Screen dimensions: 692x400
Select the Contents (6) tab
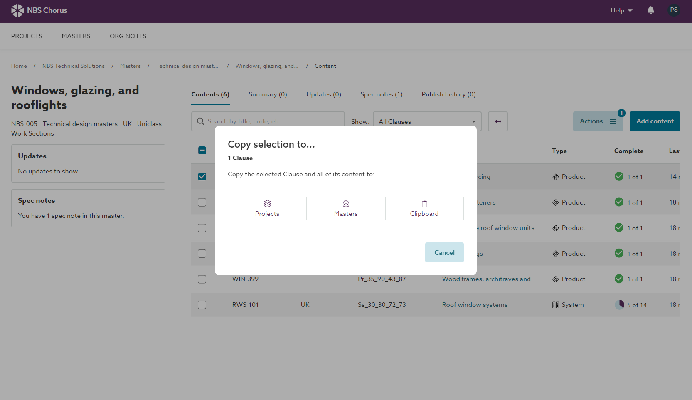(x=210, y=94)
